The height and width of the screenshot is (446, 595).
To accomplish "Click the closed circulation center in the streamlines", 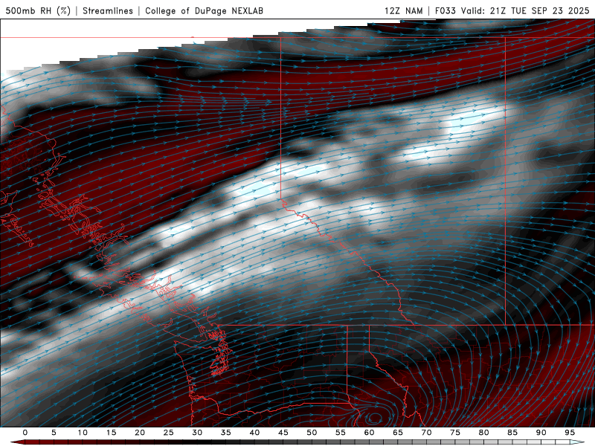I will (375, 418).
